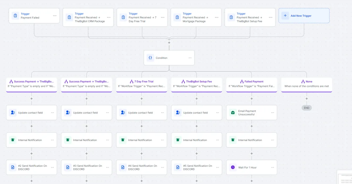Open the TheBigBot CRM Package trigger's options menu
Screen dimensions: 352x184
[109, 17]
